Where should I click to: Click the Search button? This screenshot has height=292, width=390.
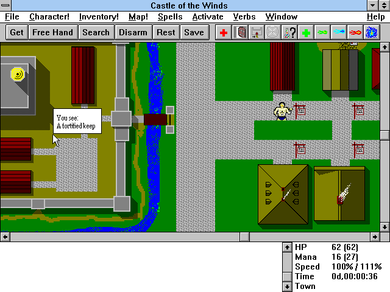click(96, 32)
